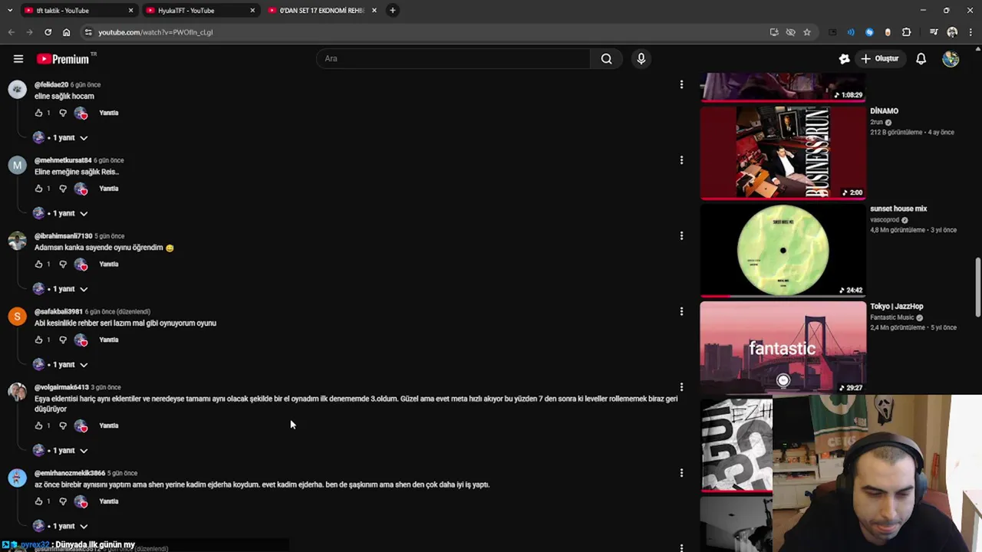This screenshot has height=552, width=982.
Task: Open three-dot menu for @safakbali3981 comment
Action: pos(681,311)
